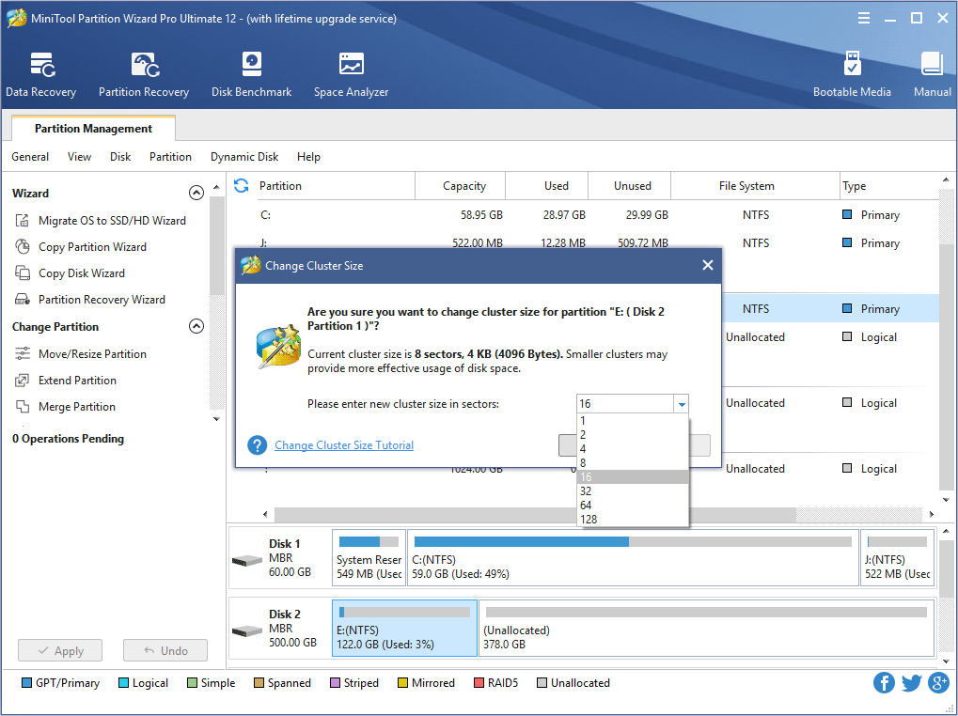
Task: Select 1 sector from cluster list
Action: click(x=633, y=421)
